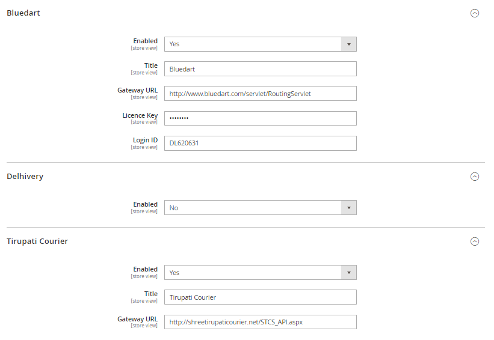Collapse the Bluedart section circle icon
Image resolution: width=494 pixels, height=340 pixels.
click(x=475, y=13)
